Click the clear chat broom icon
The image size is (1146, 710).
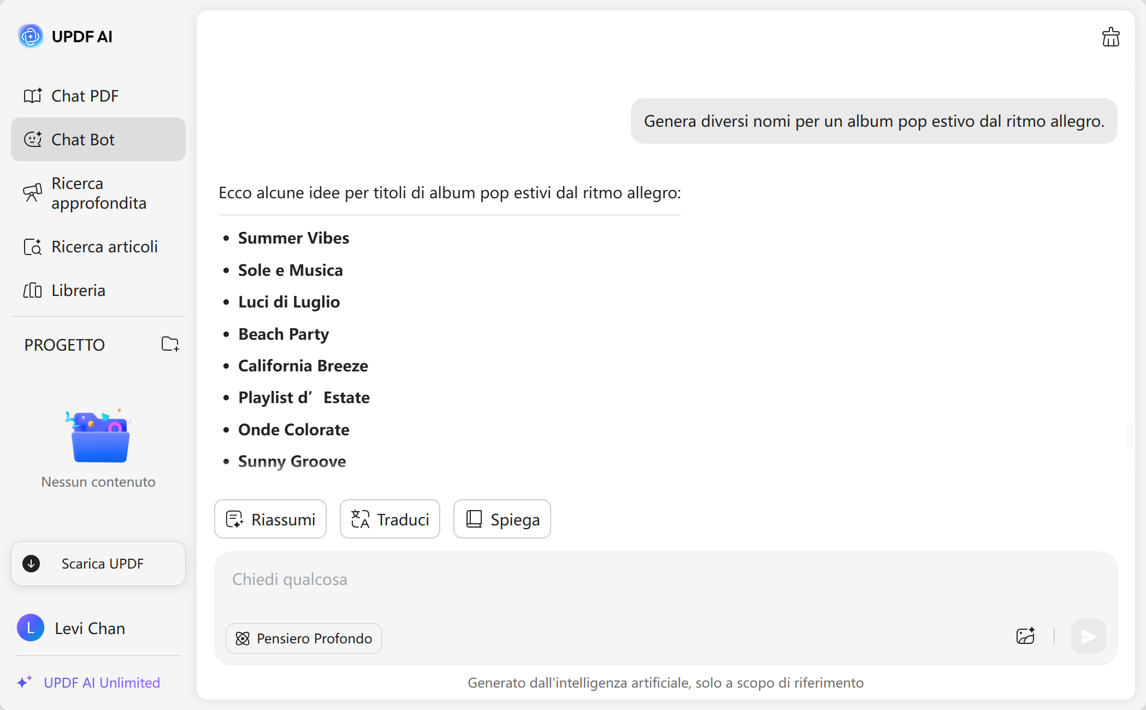point(1110,37)
